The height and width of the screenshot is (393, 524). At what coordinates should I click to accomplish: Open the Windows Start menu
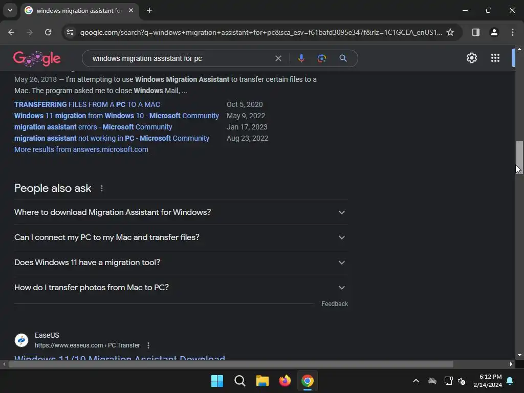coord(217,381)
